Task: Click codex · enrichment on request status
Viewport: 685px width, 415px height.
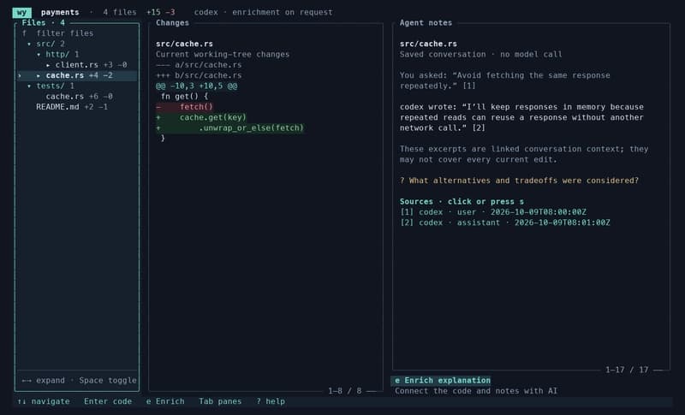Action: pos(264,12)
